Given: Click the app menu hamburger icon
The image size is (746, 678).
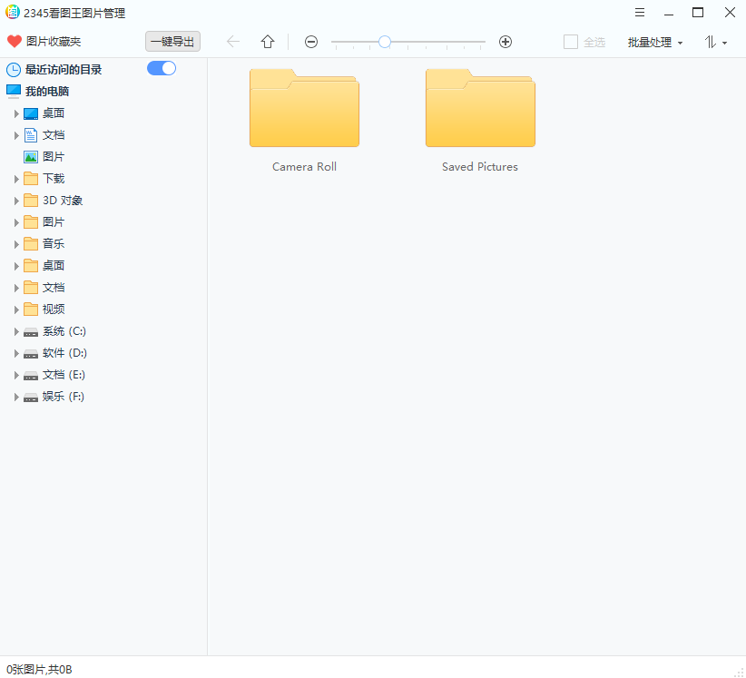Looking at the screenshot, I should point(640,13).
